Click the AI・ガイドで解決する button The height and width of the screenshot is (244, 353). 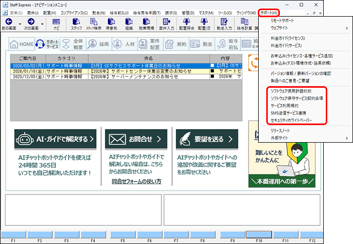pyautogui.click(x=55, y=139)
